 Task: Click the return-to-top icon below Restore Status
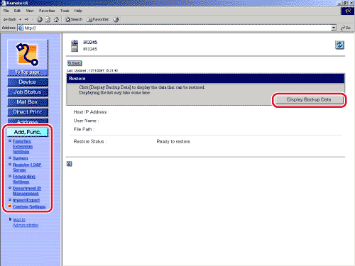69,164
